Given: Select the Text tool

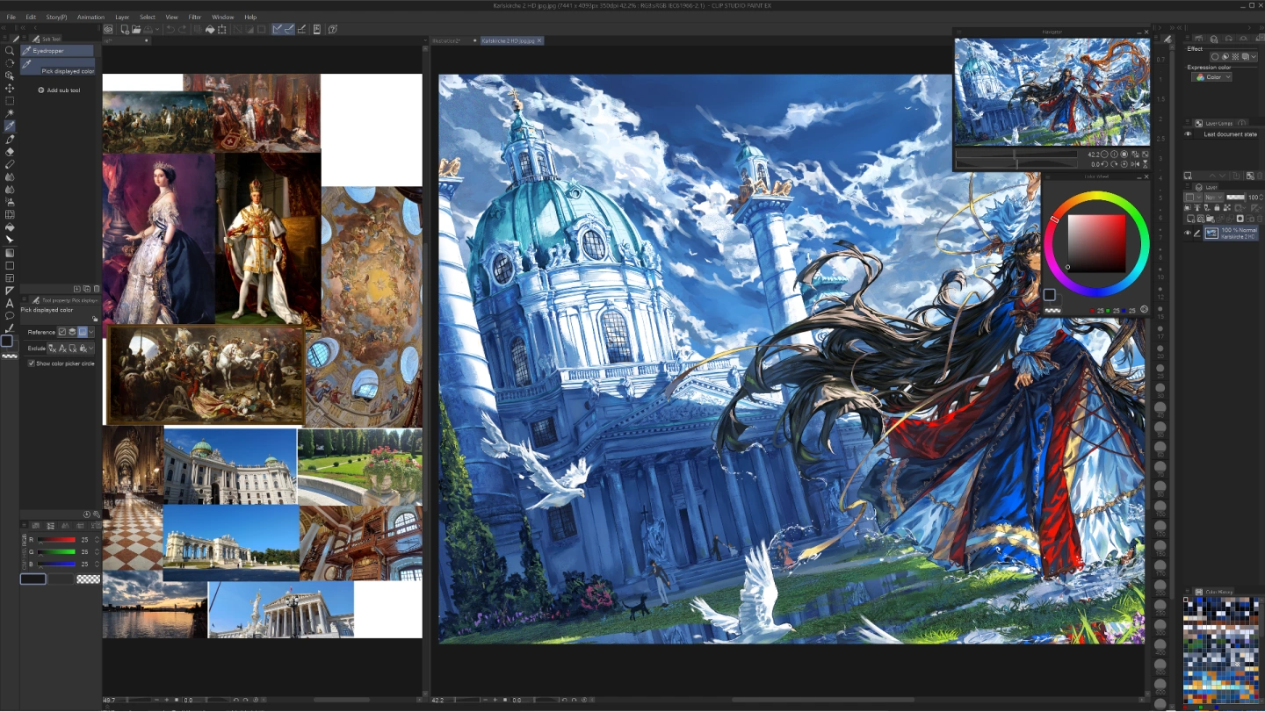Looking at the screenshot, I should pyautogui.click(x=10, y=304).
